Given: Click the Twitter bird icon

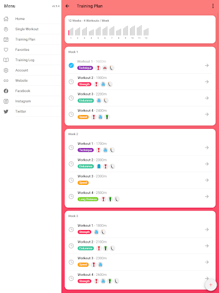Looking at the screenshot, I should coord(6,112).
